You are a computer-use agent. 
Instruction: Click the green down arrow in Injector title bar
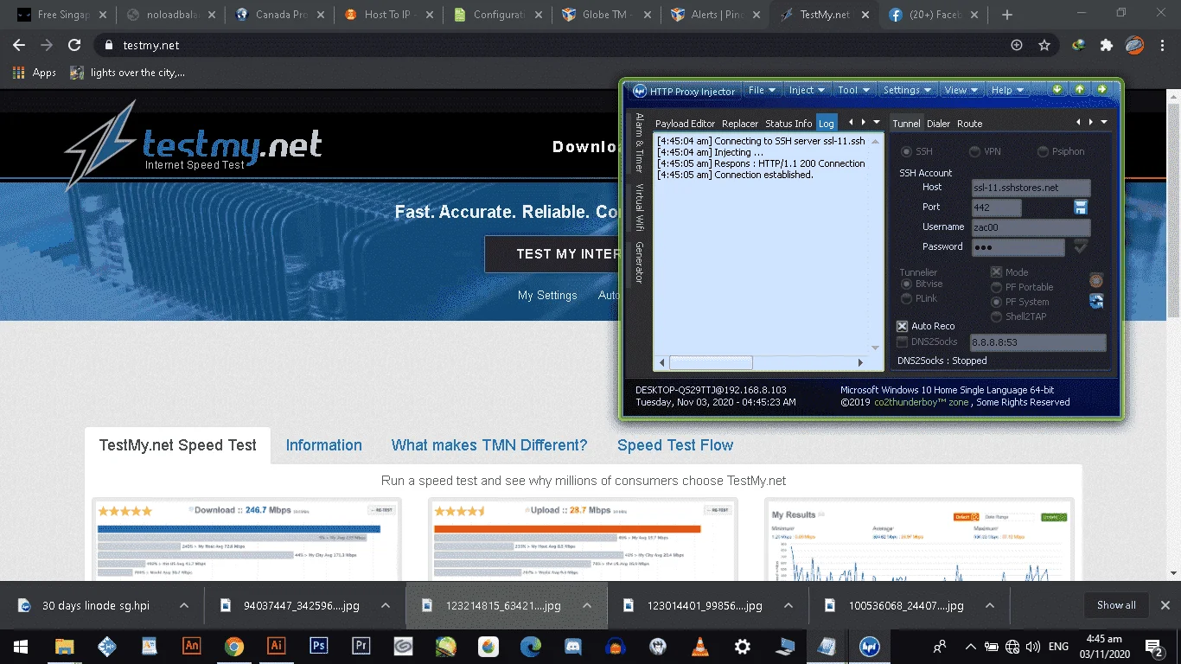(x=1057, y=89)
